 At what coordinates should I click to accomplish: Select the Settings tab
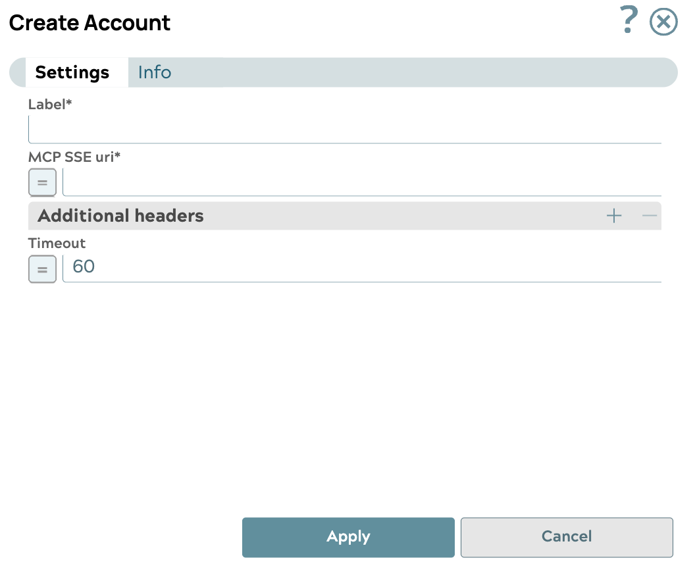click(x=72, y=72)
